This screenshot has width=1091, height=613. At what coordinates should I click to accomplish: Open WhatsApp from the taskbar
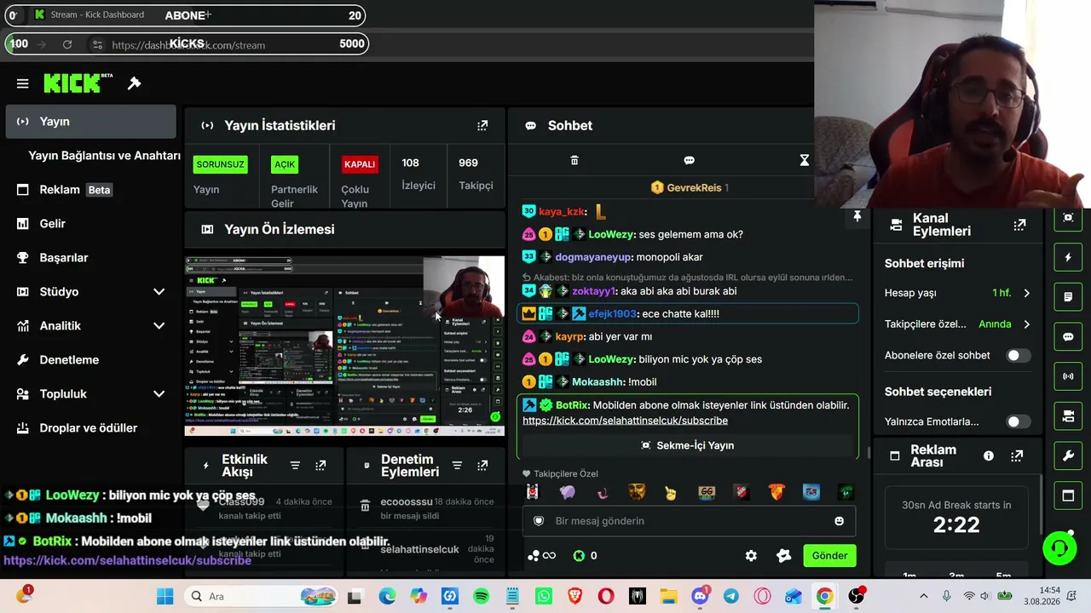point(544,597)
